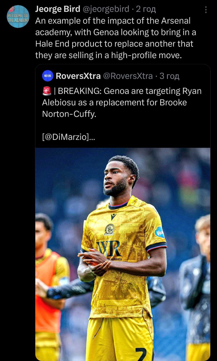This screenshot has width=217, height=361.
Task: Select the "2 год" tweet timestamp
Action: [x=146, y=9]
